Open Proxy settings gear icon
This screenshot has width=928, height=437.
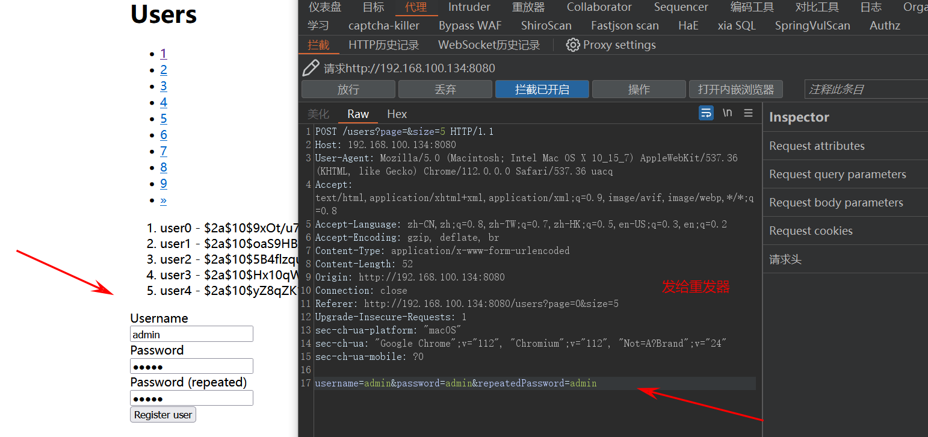click(x=572, y=45)
